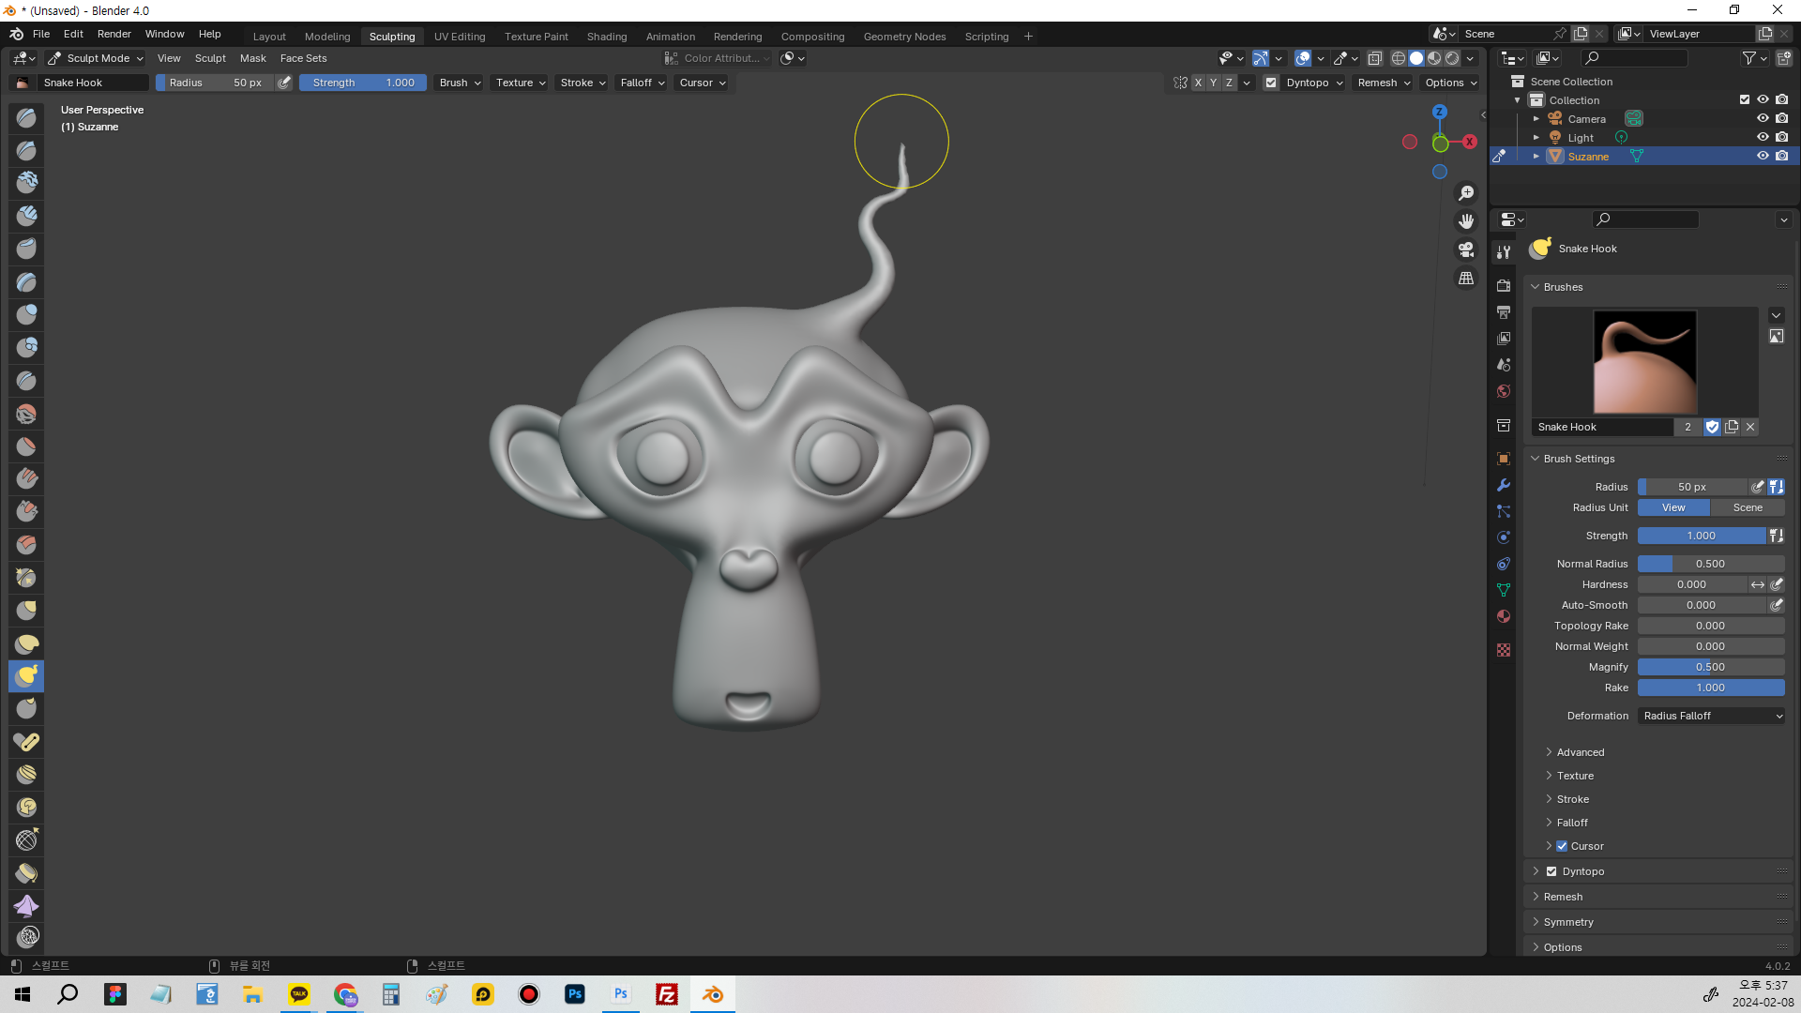Screen dimensions: 1801x1013
Task: Hide Camera in viewport via eye icon
Action: 1763,119
